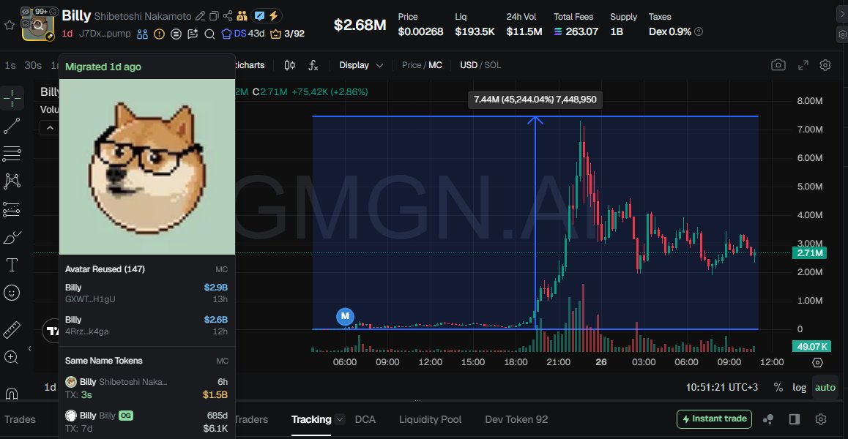Open the bubble map icon near Instant trade
Image resolution: width=848 pixels, height=439 pixels.
pos(768,419)
